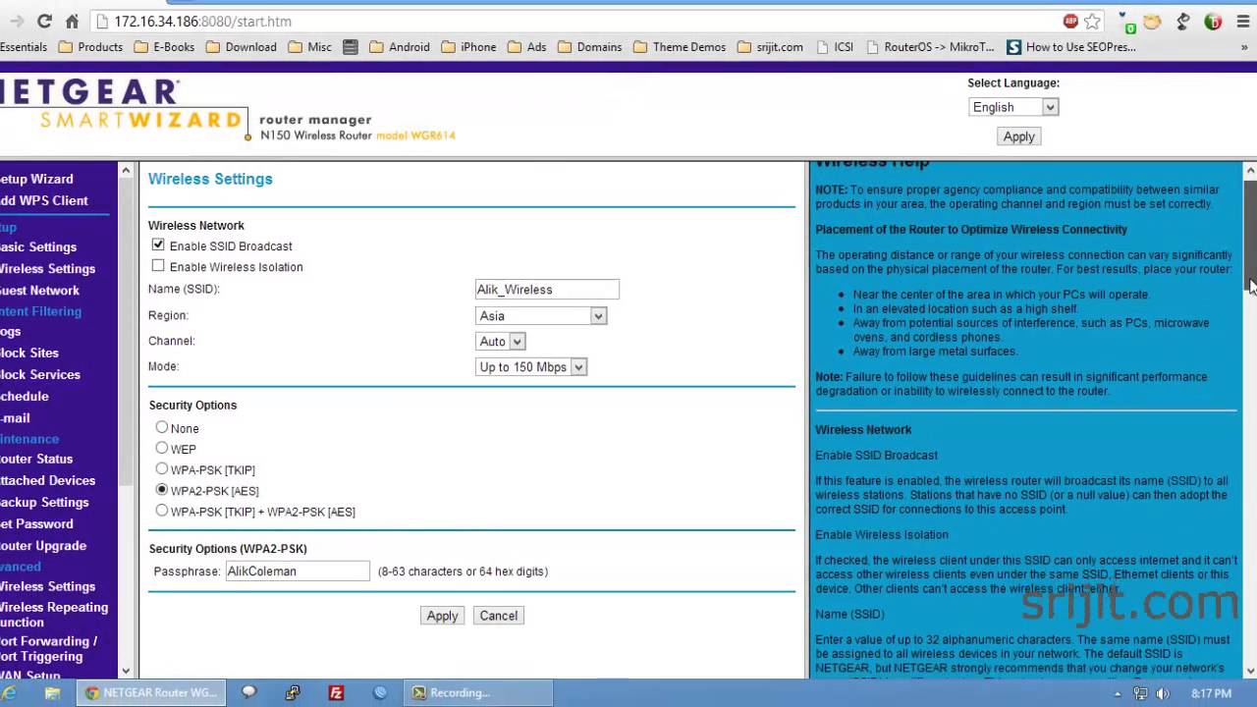Open the Select Language dropdown
This screenshot has width=1257, height=707.
point(1013,107)
